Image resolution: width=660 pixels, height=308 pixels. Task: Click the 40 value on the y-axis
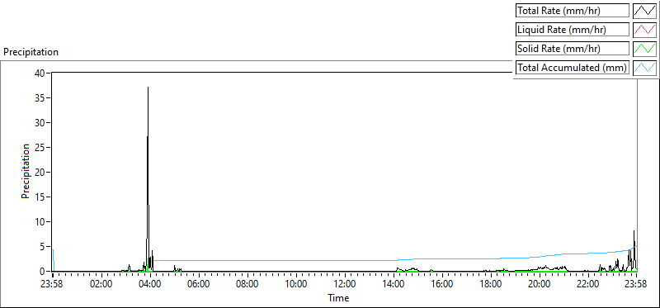tap(40, 73)
